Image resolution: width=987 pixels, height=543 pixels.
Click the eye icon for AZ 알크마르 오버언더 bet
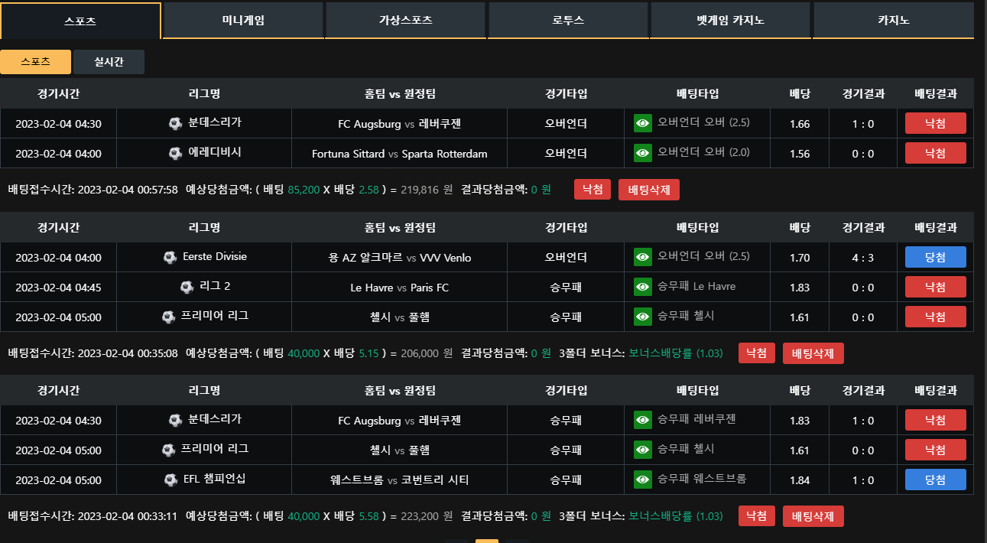[643, 257]
